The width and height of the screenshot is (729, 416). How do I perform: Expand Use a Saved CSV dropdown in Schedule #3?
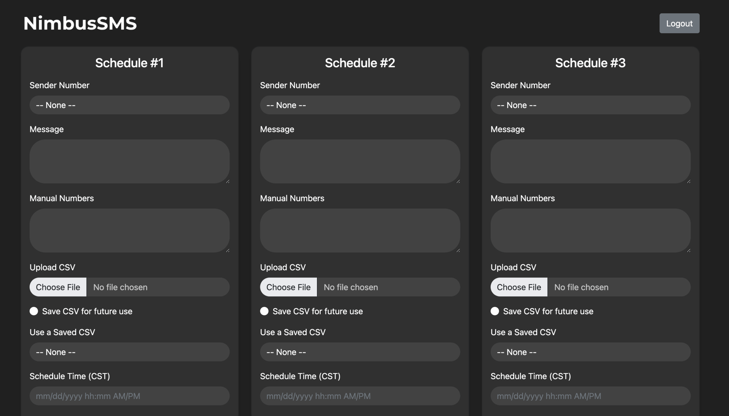590,352
